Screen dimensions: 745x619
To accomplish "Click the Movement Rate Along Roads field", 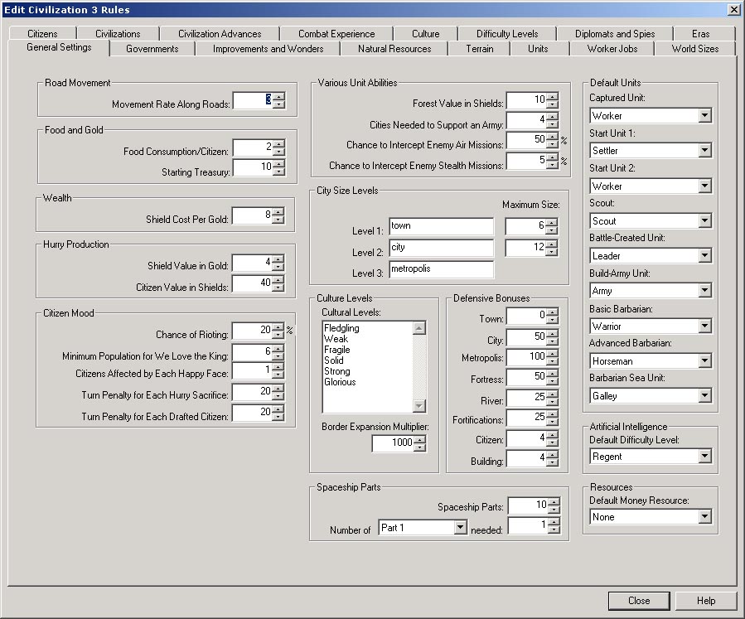I will point(253,100).
